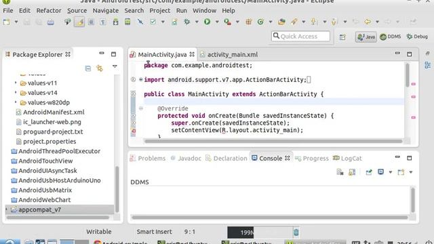Screen dimensions: 434x244
Task: Expand the values-v14 folder
Action: [x=16, y=92]
